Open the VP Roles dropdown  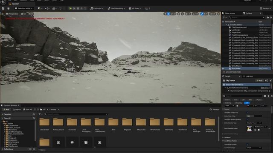(135, 8)
